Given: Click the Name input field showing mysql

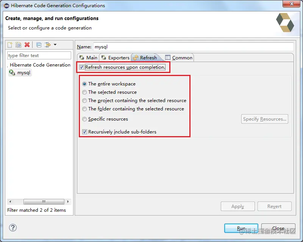Looking at the screenshot, I should (x=189, y=47).
